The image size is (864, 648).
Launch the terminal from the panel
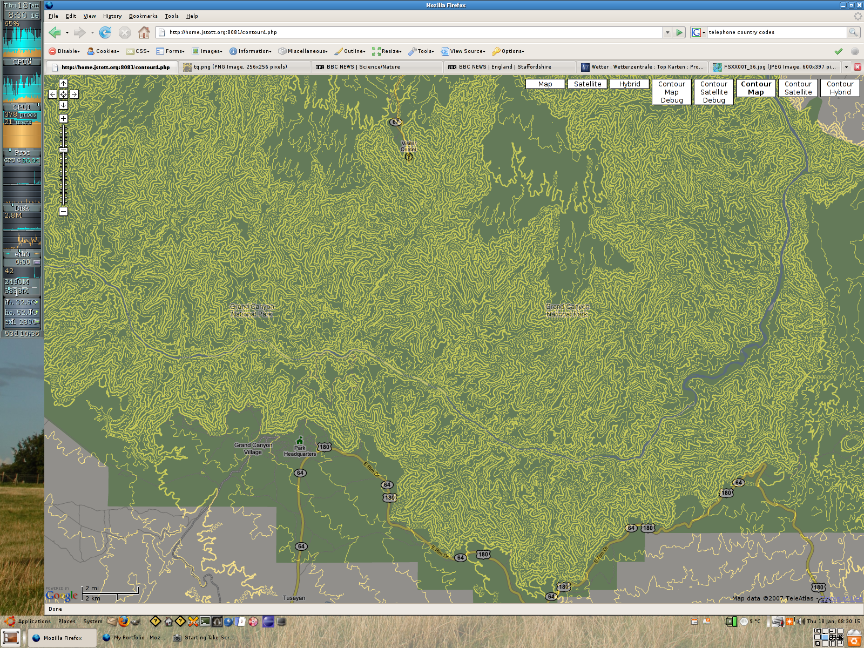click(205, 621)
